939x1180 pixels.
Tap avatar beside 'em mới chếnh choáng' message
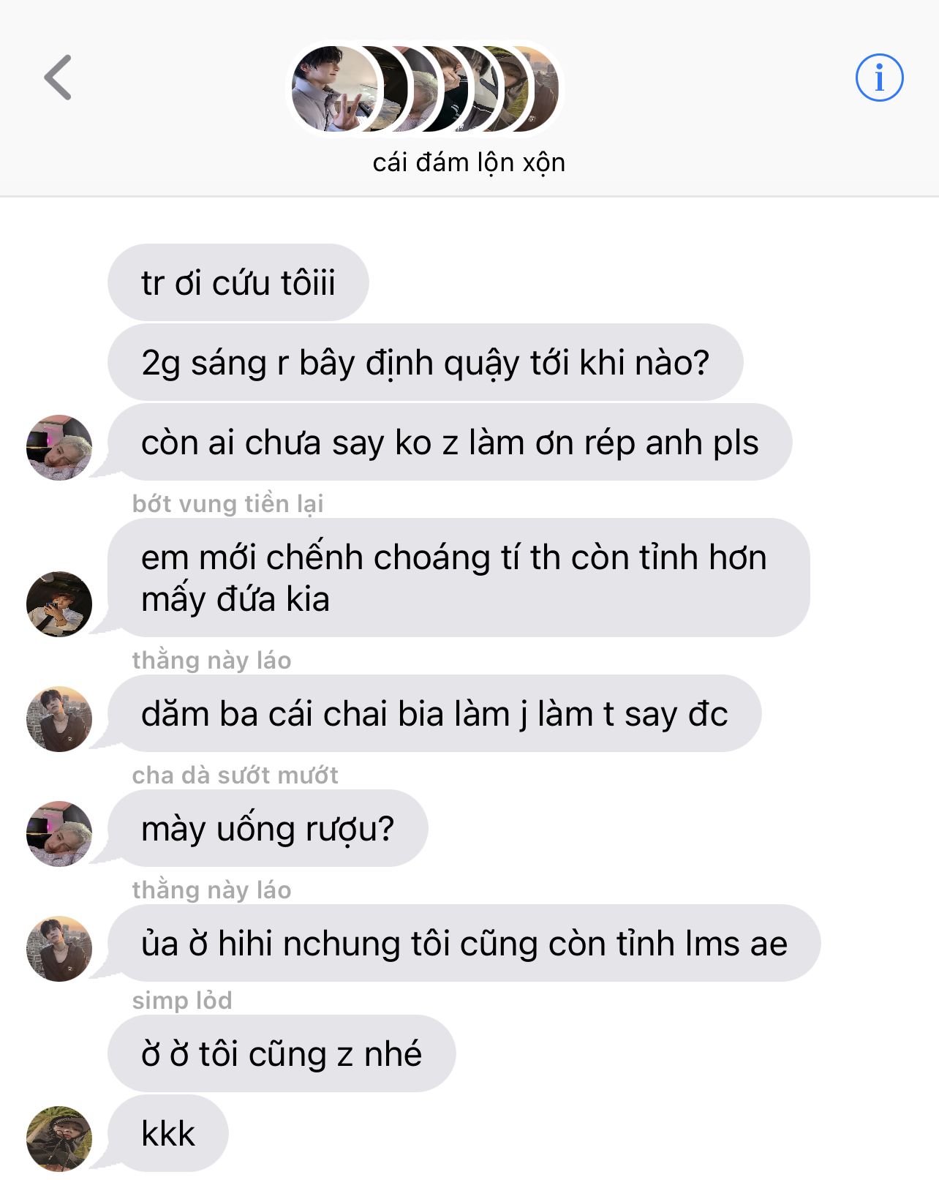click(59, 604)
